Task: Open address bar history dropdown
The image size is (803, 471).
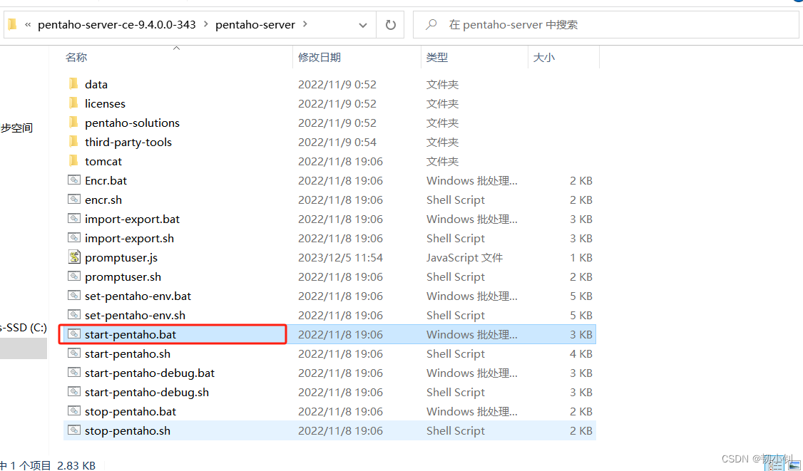Action: (362, 24)
